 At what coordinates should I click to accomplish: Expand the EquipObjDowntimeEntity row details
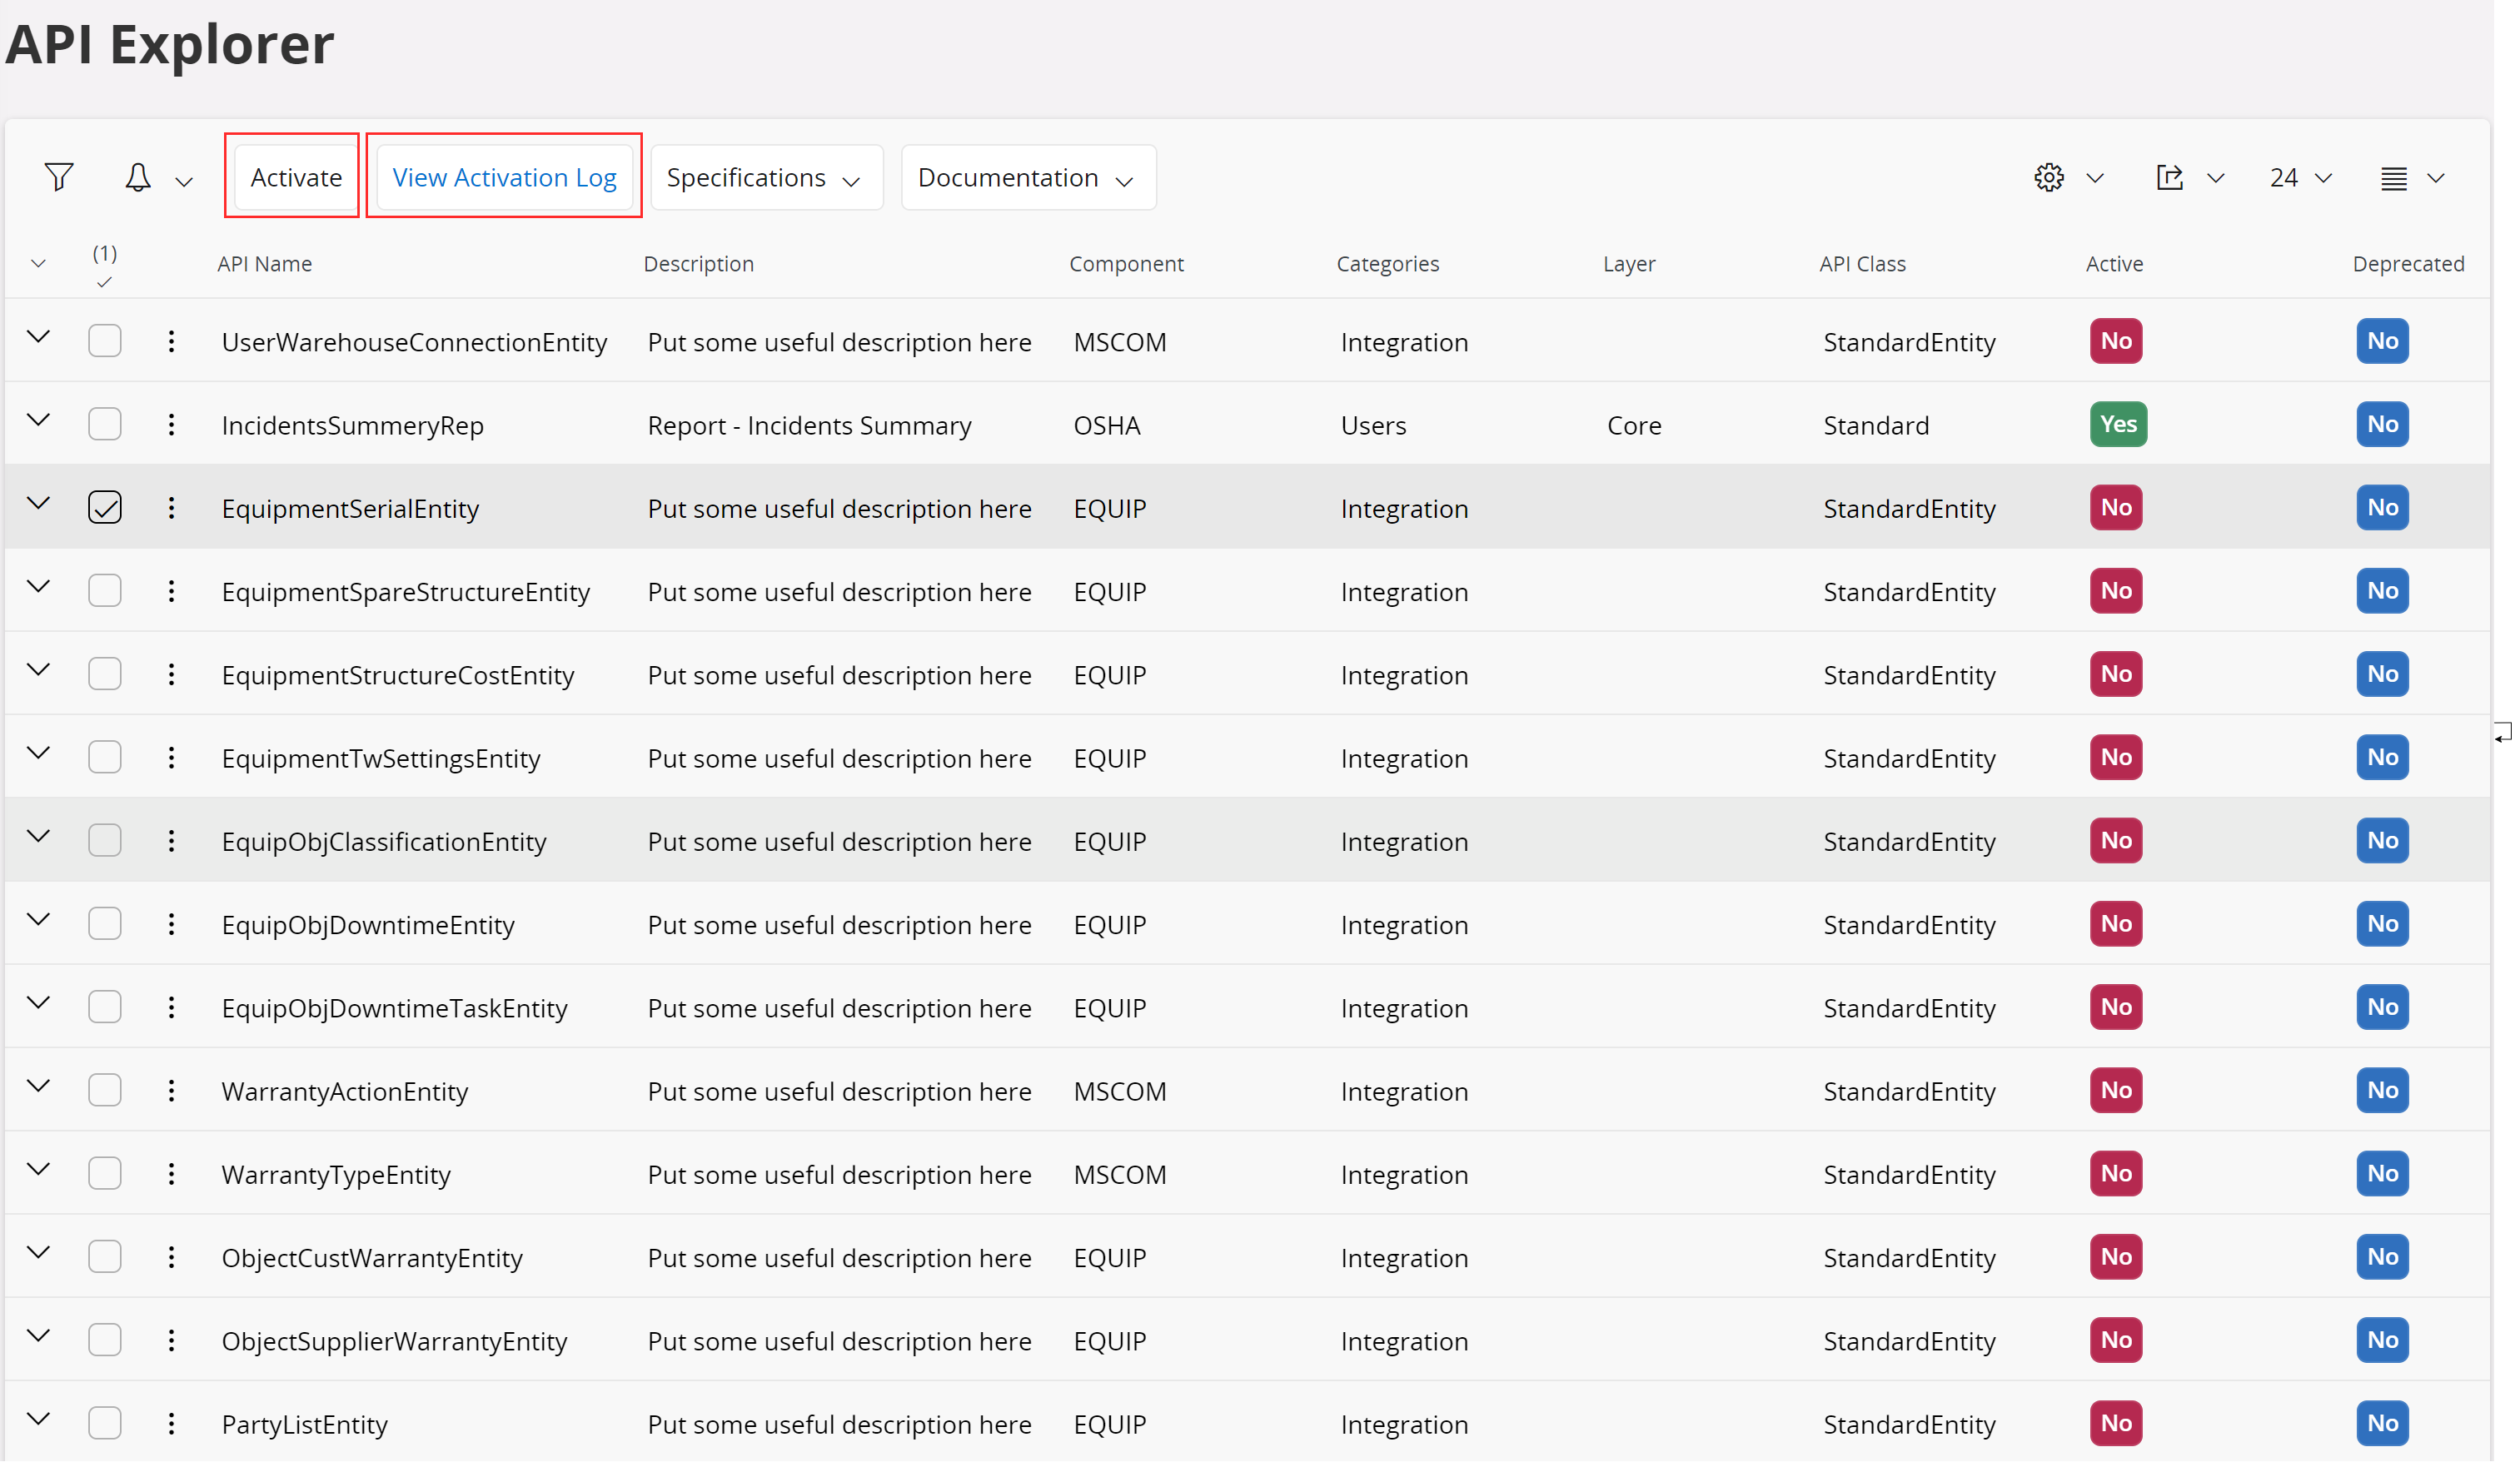click(x=38, y=920)
